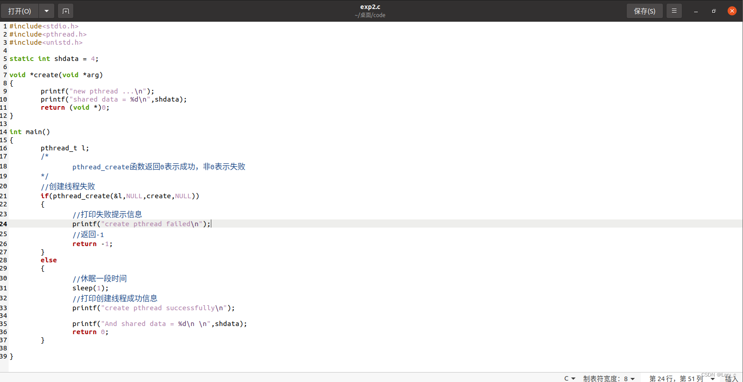The width and height of the screenshot is (743, 382).
Task: Click line number 24 in the gutter
Action: click(x=4, y=224)
